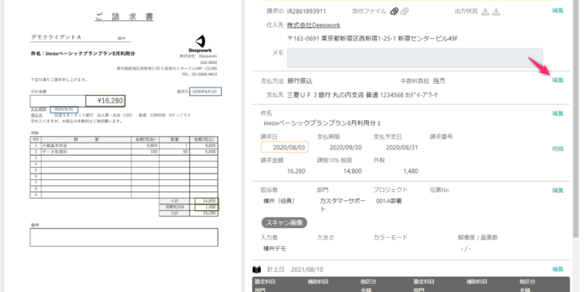The width and height of the screenshot is (585, 292).
Task: Click the 添付ファイル label
Action: 369,11
